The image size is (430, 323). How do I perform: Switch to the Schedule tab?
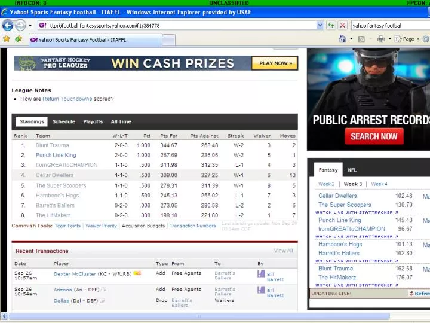64,121
